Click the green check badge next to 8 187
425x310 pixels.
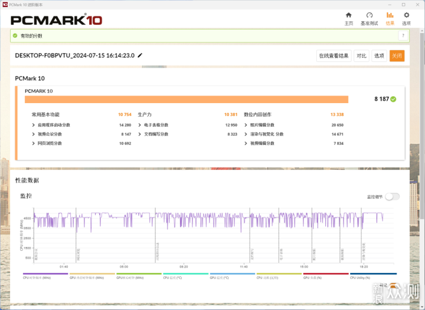tap(393, 99)
